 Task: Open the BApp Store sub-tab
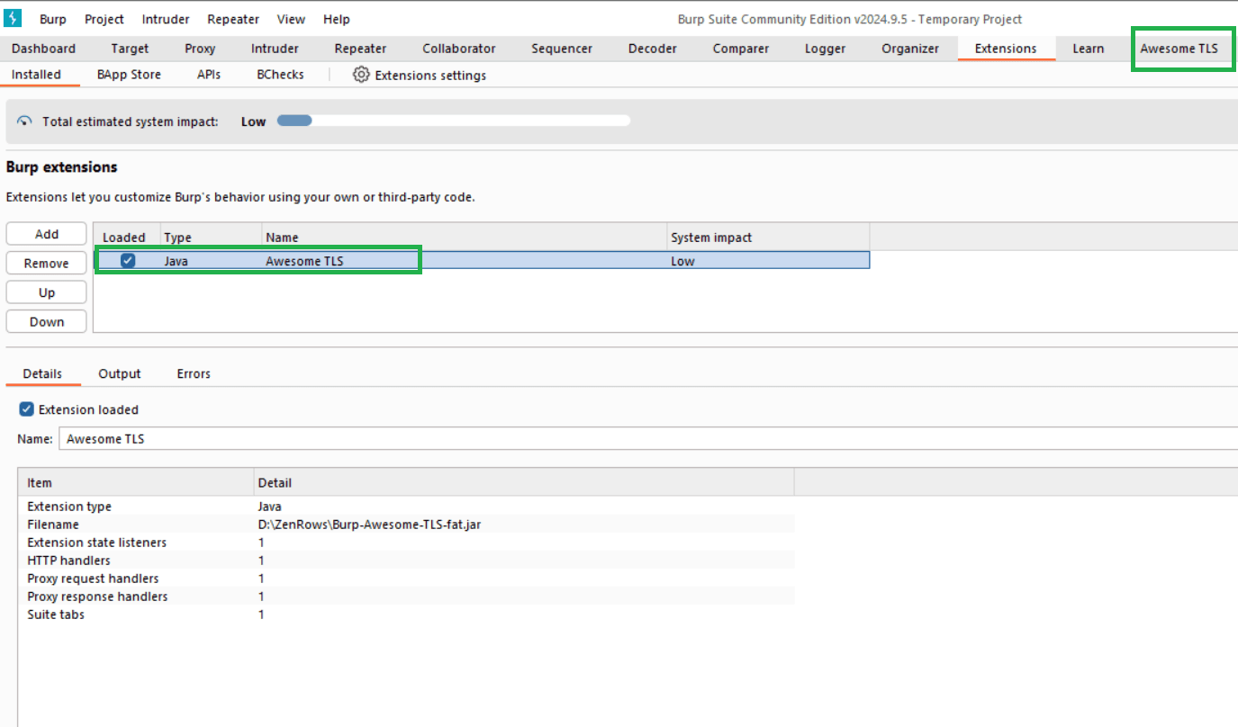(x=129, y=75)
